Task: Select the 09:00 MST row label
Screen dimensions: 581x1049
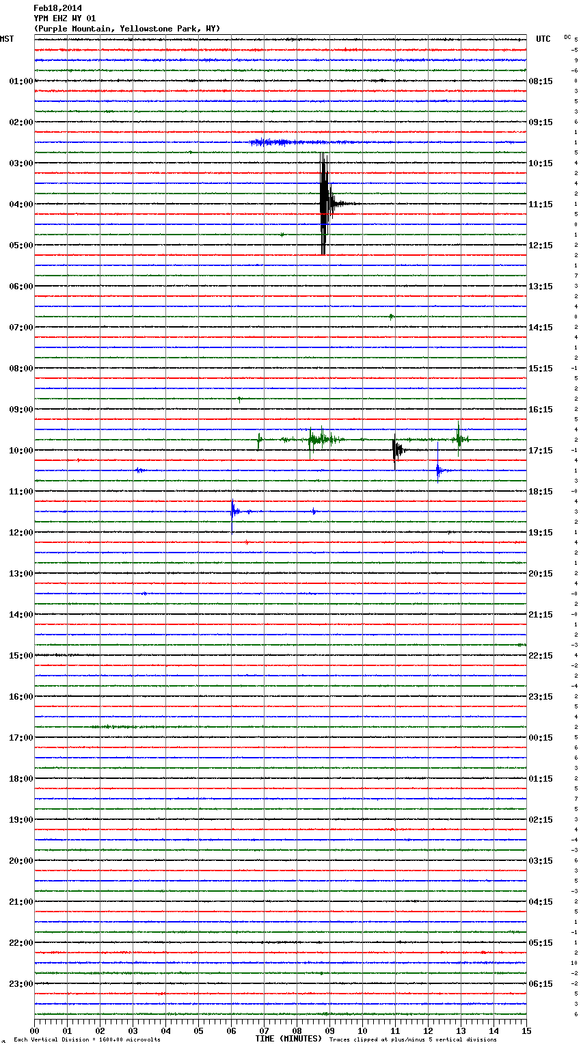Action: [21, 410]
